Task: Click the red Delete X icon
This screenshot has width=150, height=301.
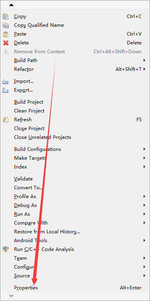Action: (6, 43)
